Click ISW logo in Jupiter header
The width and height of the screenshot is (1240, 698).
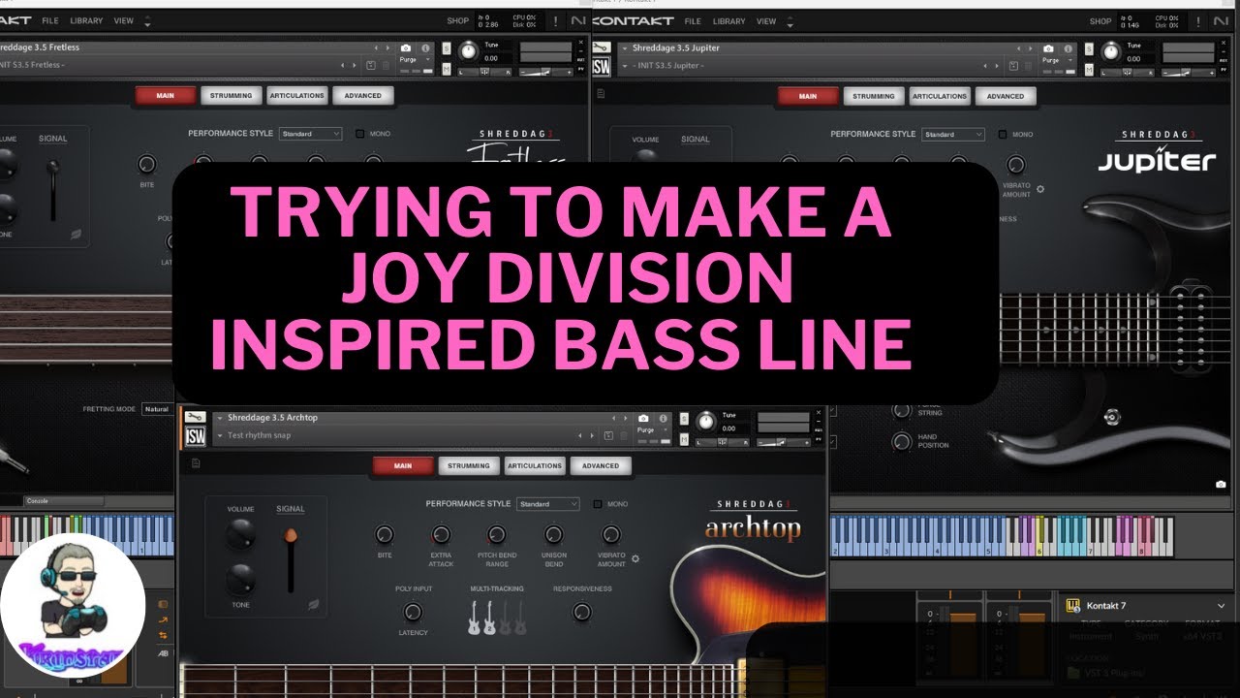[601, 67]
